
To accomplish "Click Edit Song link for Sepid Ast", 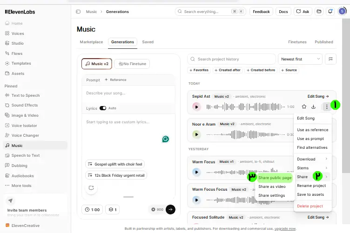I will [318, 96].
